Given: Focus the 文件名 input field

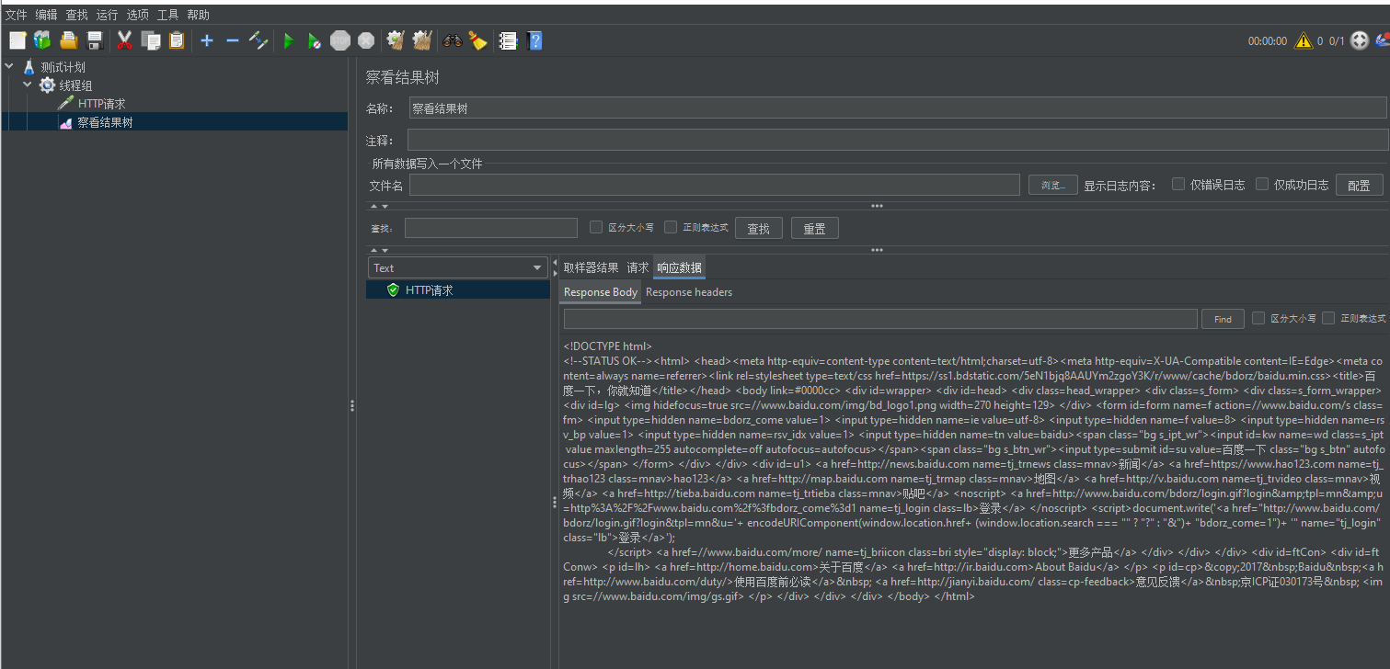Looking at the screenshot, I should (x=716, y=185).
